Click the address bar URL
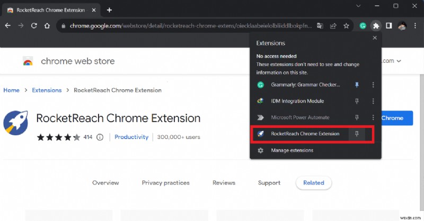 click(191, 25)
